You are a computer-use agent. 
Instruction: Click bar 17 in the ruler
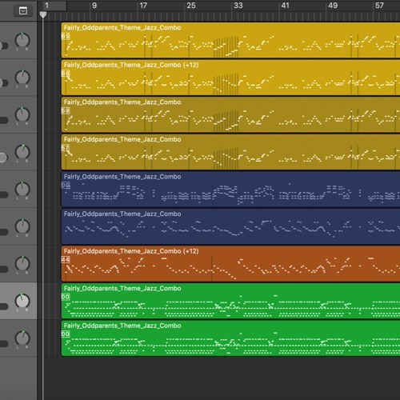(x=143, y=6)
